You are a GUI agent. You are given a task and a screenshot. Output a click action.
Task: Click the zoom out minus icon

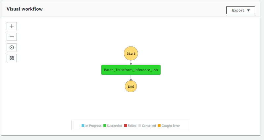(12, 37)
